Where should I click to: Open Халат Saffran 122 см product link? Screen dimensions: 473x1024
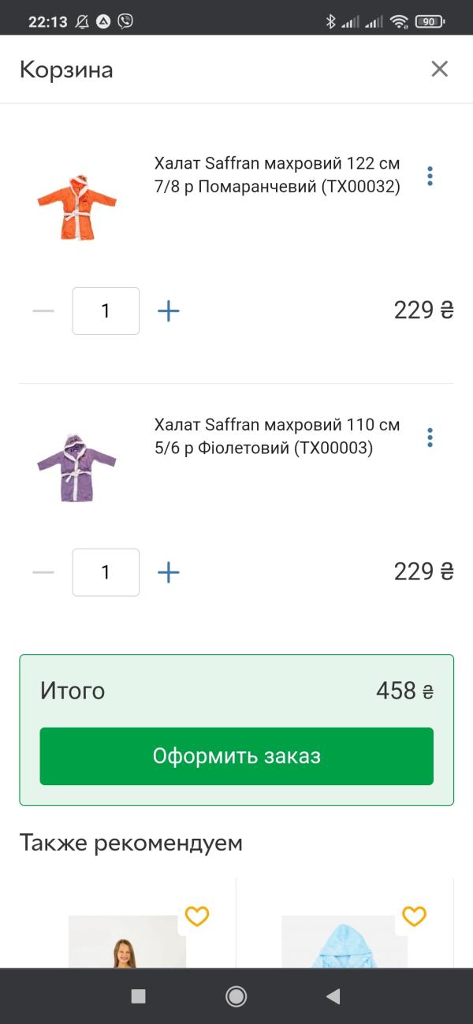click(277, 175)
